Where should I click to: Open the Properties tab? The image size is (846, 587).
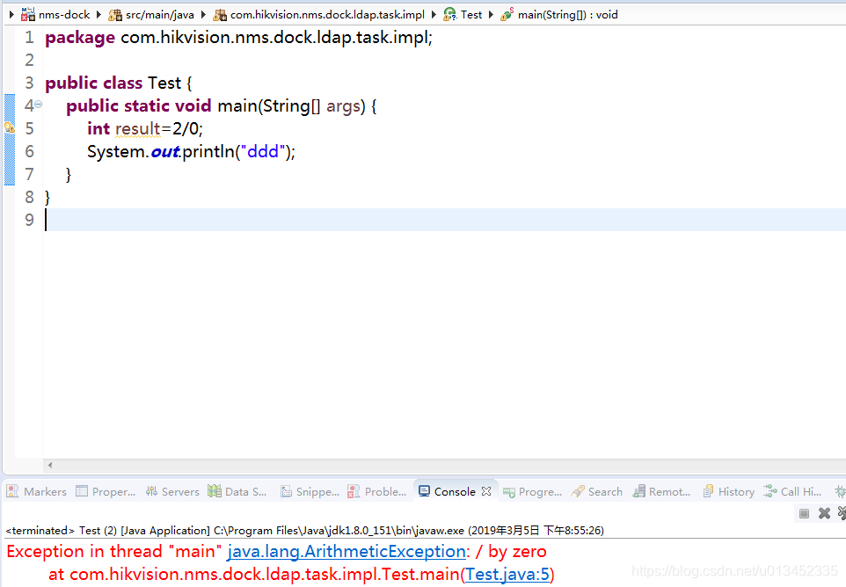point(106,491)
